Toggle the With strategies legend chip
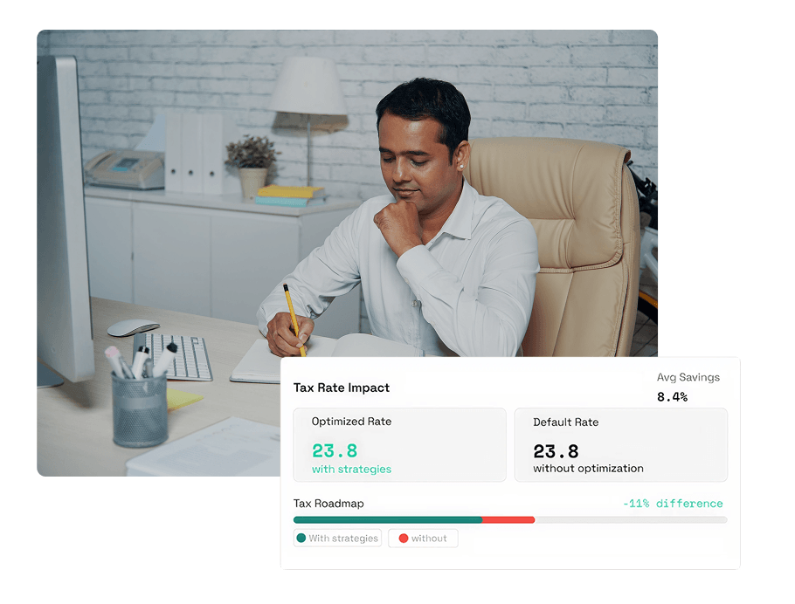 pos(337,539)
